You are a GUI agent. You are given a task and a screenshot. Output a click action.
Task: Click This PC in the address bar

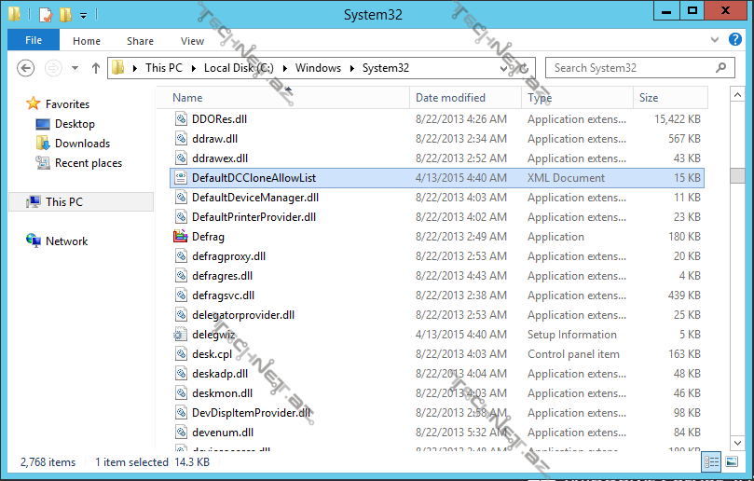click(164, 68)
